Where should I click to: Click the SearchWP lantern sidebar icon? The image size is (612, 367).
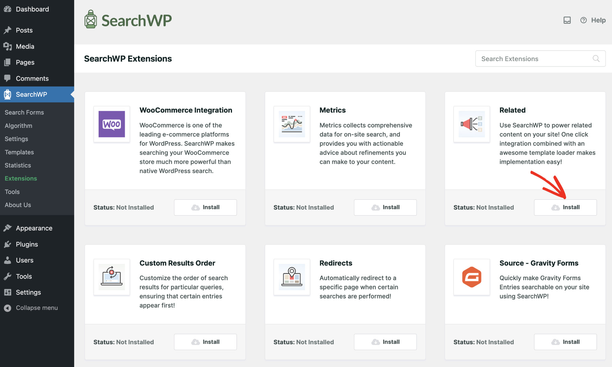[7, 94]
